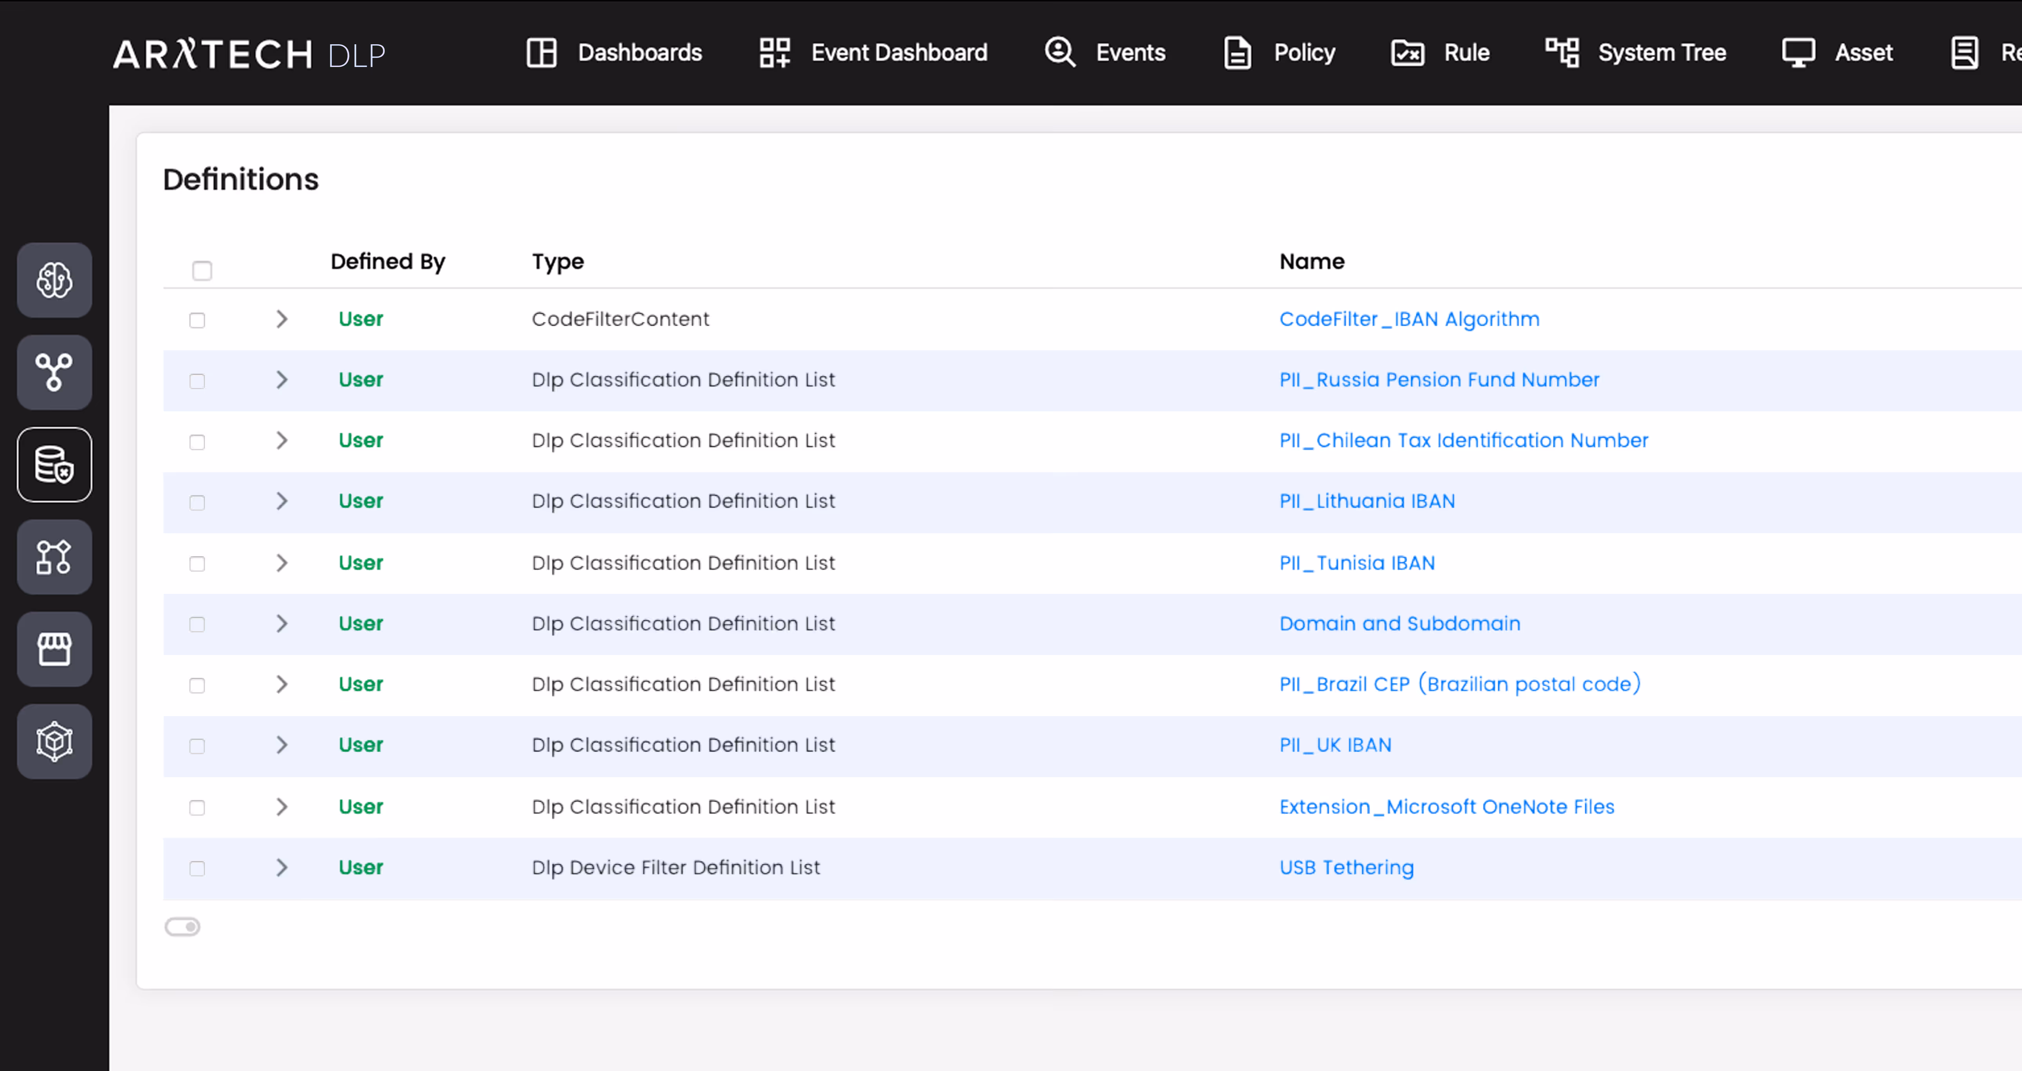The image size is (2022, 1071).
Task: Click the Event Dashboard grid icon
Action: [774, 52]
